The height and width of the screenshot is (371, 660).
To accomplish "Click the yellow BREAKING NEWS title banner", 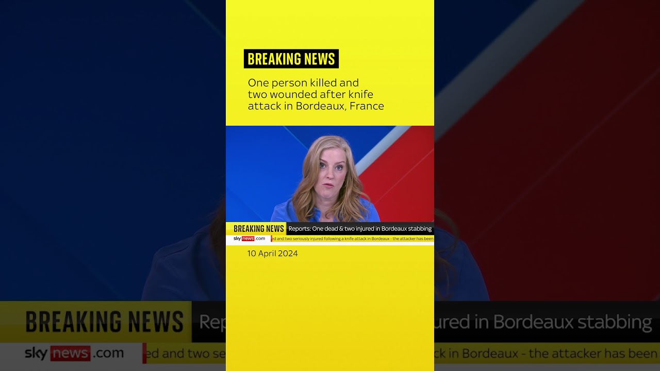I will (291, 59).
